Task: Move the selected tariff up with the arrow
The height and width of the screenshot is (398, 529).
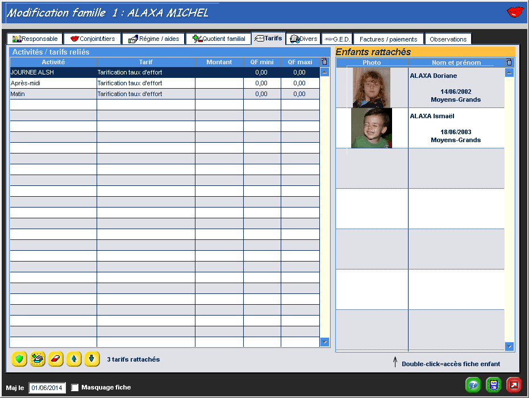Action: click(x=74, y=359)
